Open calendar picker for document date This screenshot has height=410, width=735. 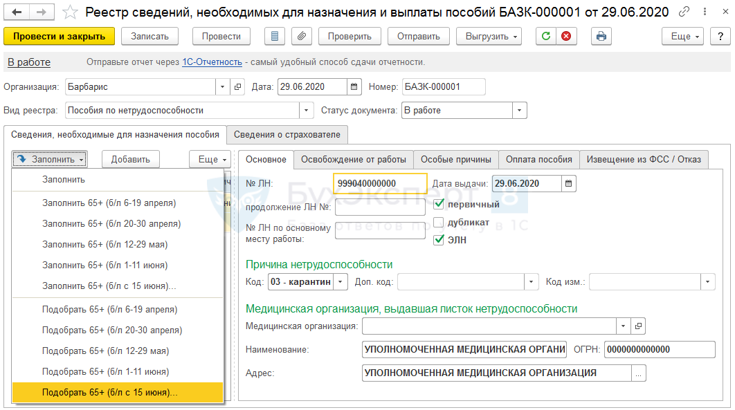pos(354,87)
